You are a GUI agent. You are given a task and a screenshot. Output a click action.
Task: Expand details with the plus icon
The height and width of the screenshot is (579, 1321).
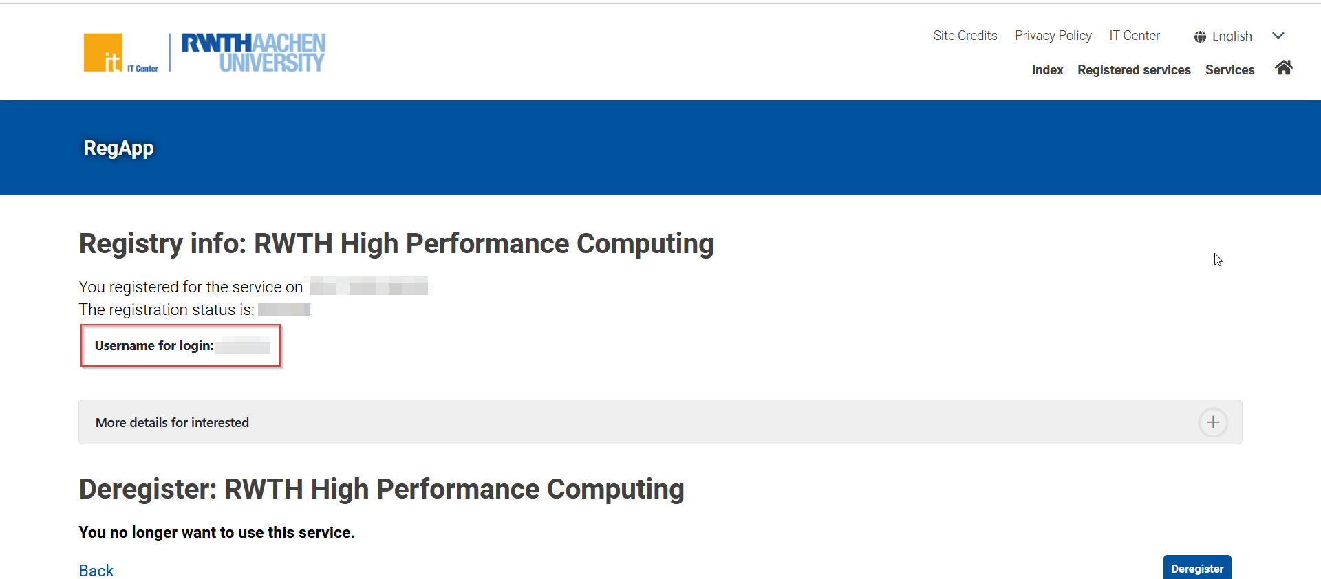[x=1212, y=422]
